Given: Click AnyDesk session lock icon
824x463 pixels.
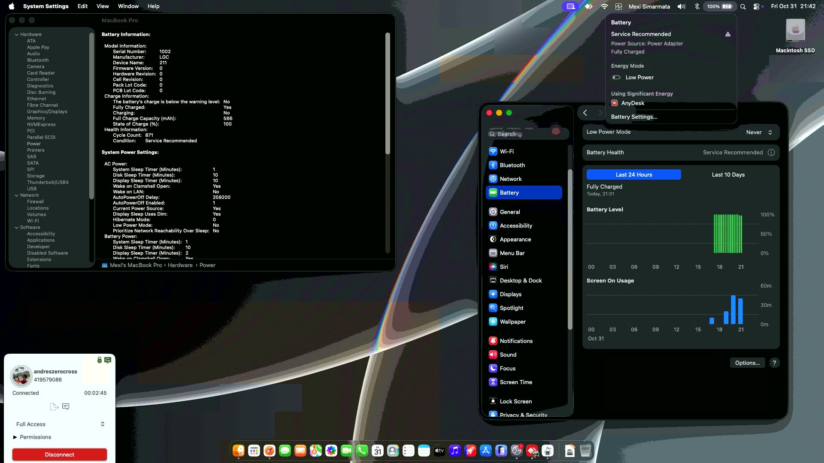Looking at the screenshot, I should (100, 360).
